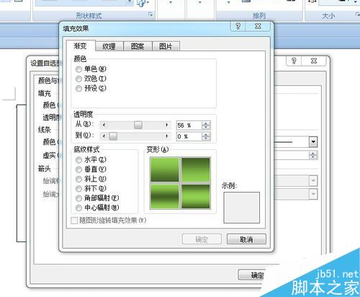Switch to the 图片 tab

pyautogui.click(x=166, y=46)
